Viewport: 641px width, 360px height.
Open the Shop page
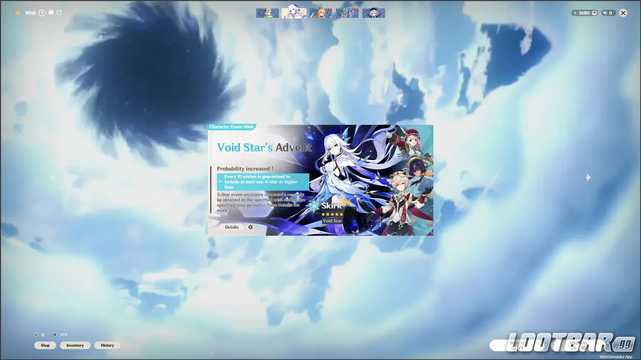(x=45, y=345)
